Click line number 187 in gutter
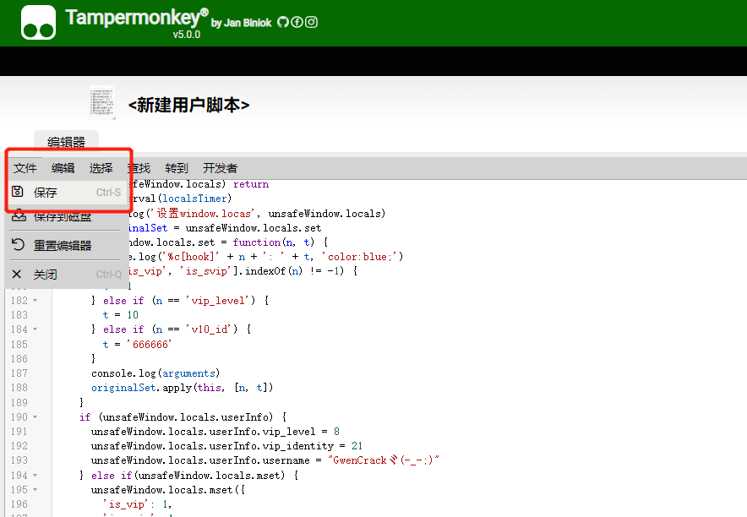 [x=19, y=373]
